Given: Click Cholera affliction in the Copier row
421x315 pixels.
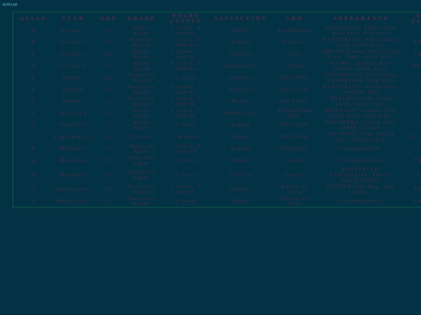Looking at the screenshot, I should click(x=240, y=175).
